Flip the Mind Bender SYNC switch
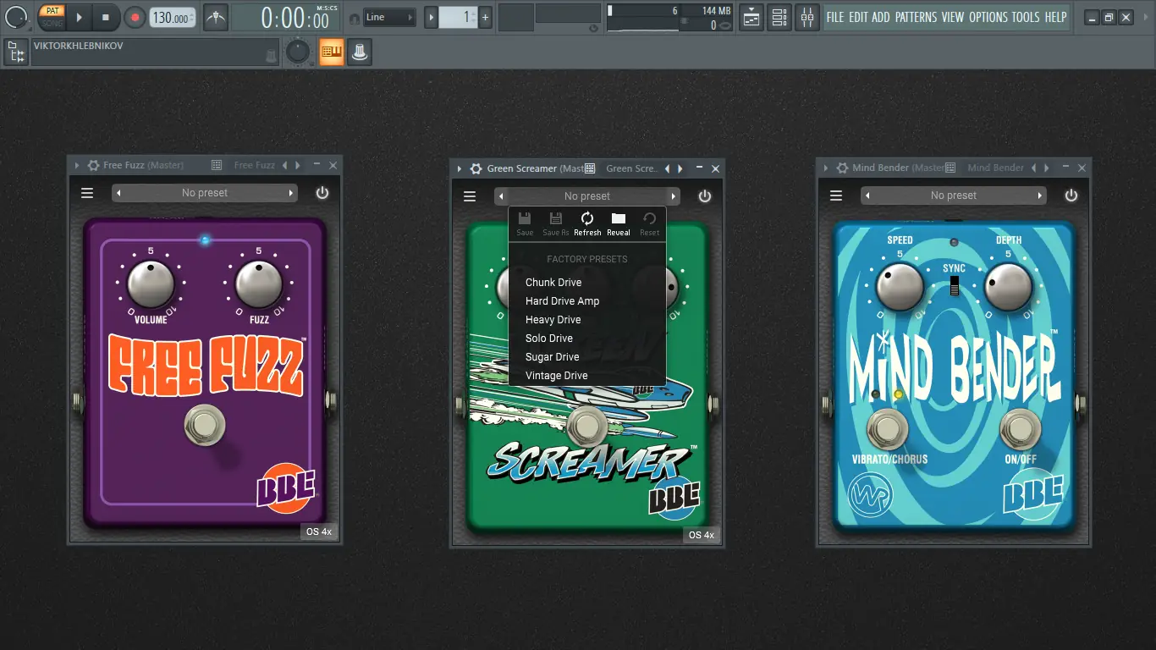 954,285
